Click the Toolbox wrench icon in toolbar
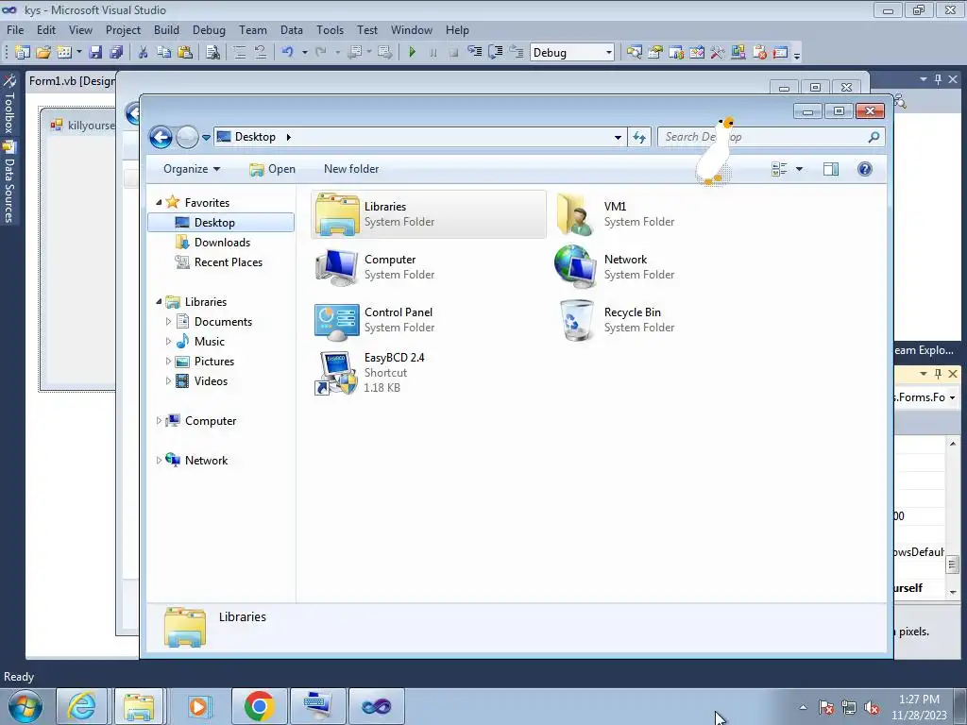This screenshot has width=967, height=725. [x=718, y=53]
